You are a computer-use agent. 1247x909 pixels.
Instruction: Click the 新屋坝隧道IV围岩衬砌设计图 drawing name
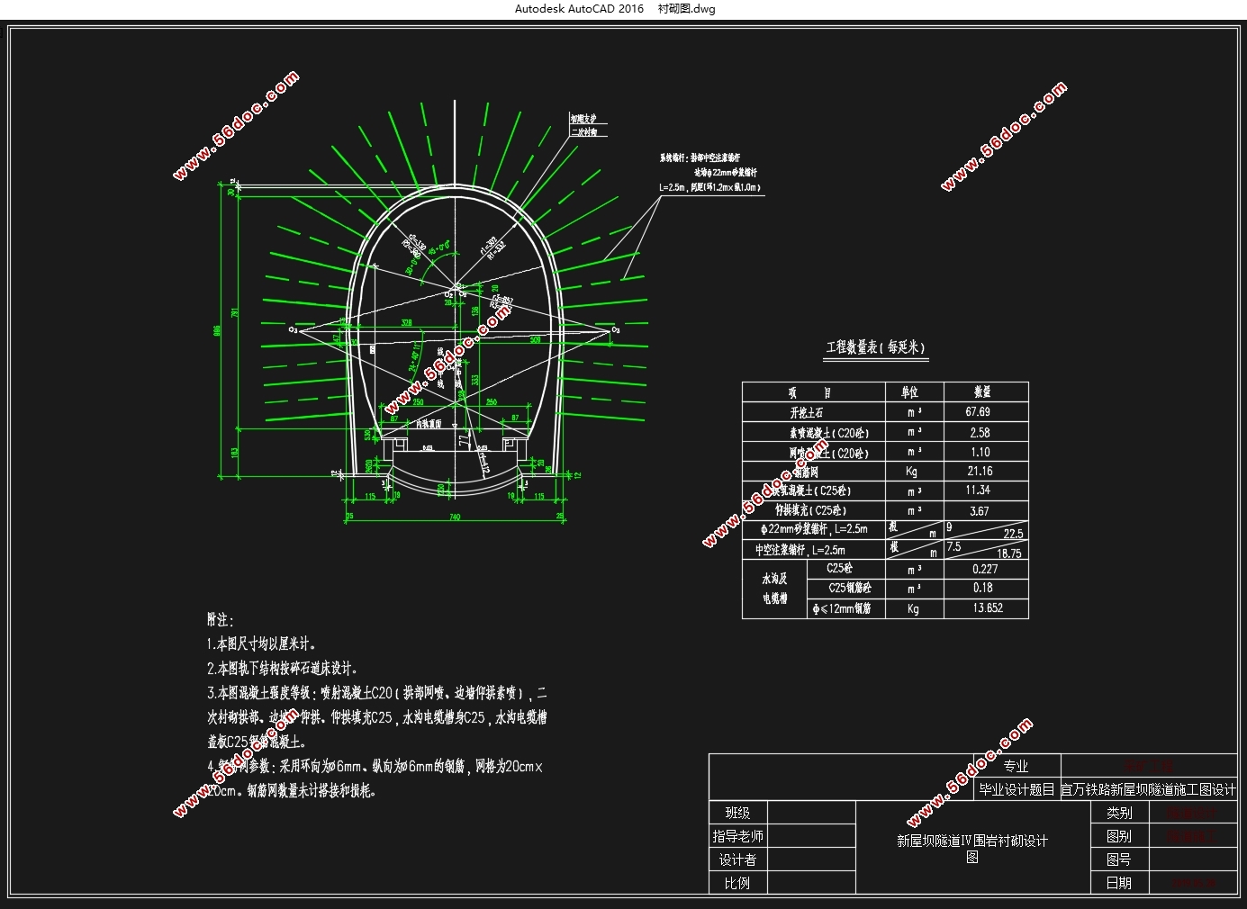pyautogui.click(x=972, y=849)
